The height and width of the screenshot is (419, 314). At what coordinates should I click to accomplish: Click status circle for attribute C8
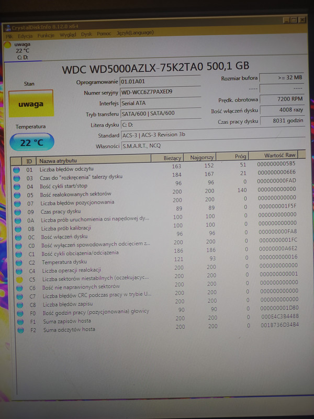coord(20,305)
